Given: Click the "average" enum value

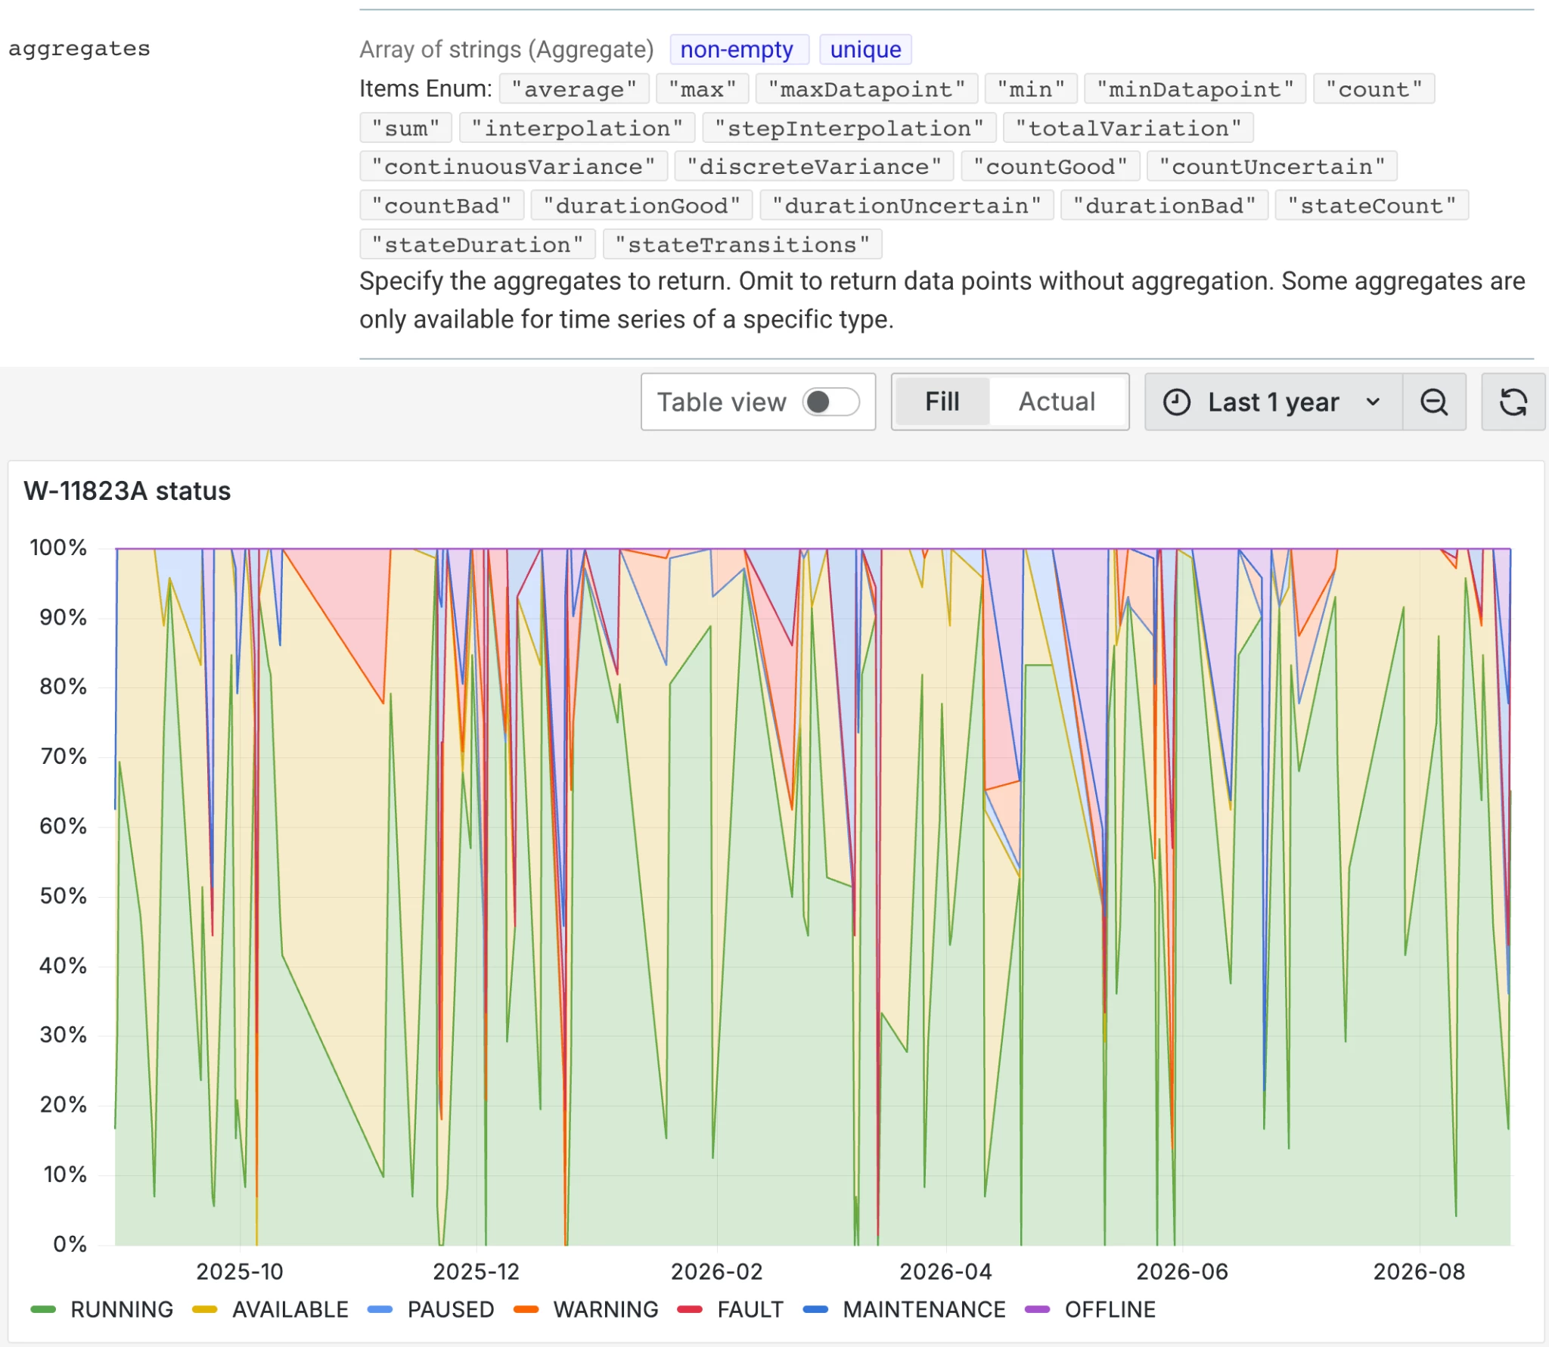Looking at the screenshot, I should point(574,88).
